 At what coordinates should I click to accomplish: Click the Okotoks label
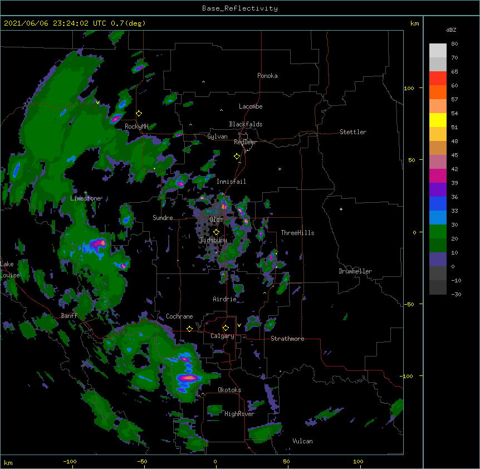pos(229,390)
